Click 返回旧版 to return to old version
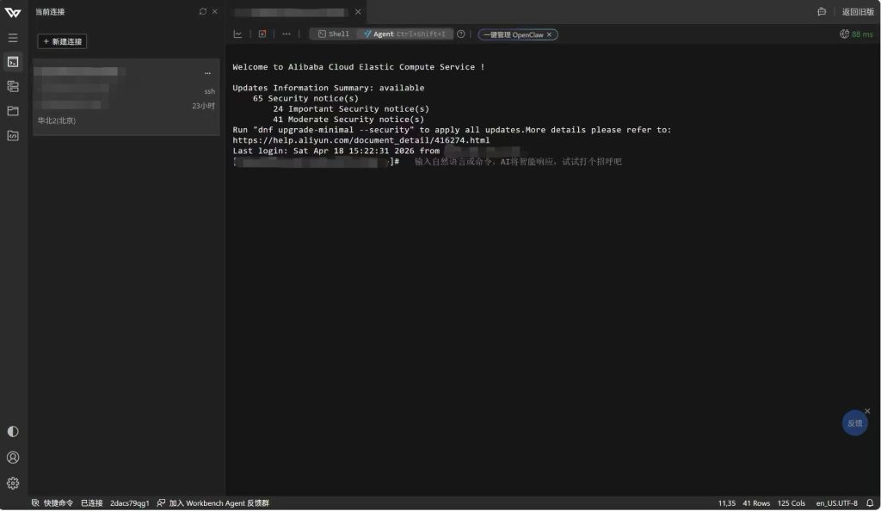 [857, 12]
